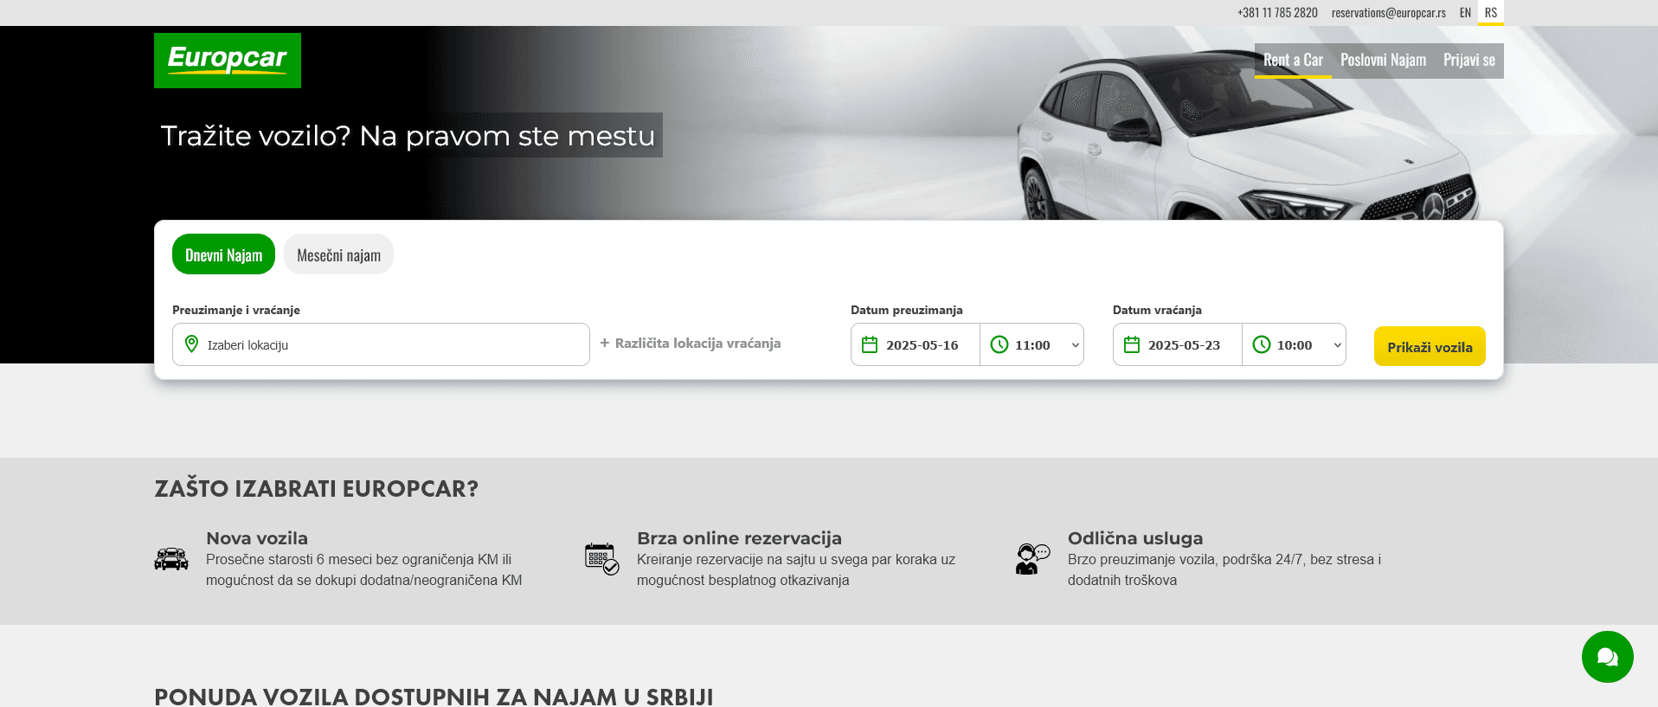Click the clock icon beside 10:00
The height and width of the screenshot is (707, 1658).
click(x=1262, y=344)
